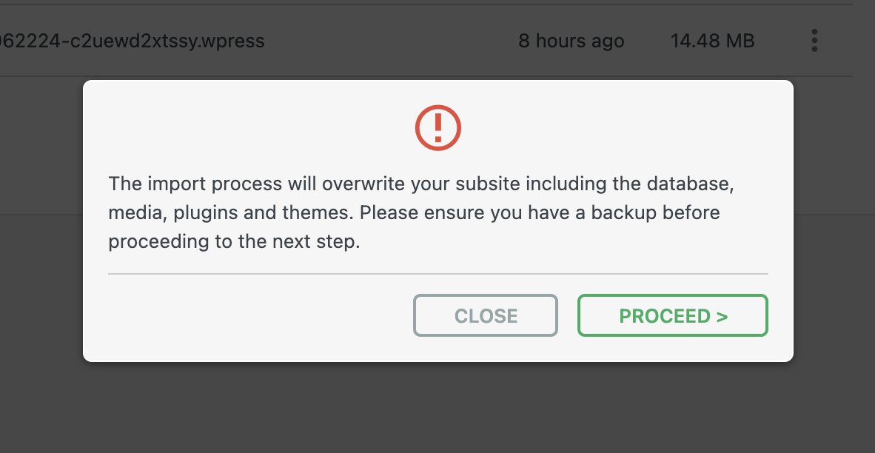Open the three-dot menu for the backup
This screenshot has width=875, height=453.
814,41
